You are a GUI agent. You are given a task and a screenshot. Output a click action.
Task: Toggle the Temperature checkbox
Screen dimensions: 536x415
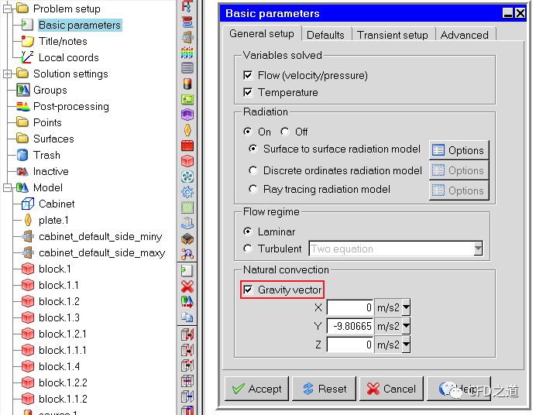[x=248, y=92]
